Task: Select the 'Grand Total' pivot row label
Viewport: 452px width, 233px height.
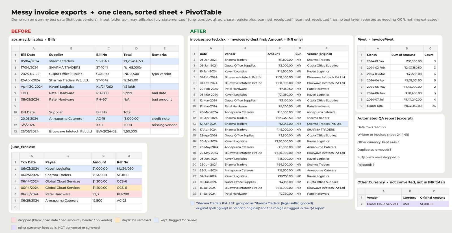Action: 378,106
